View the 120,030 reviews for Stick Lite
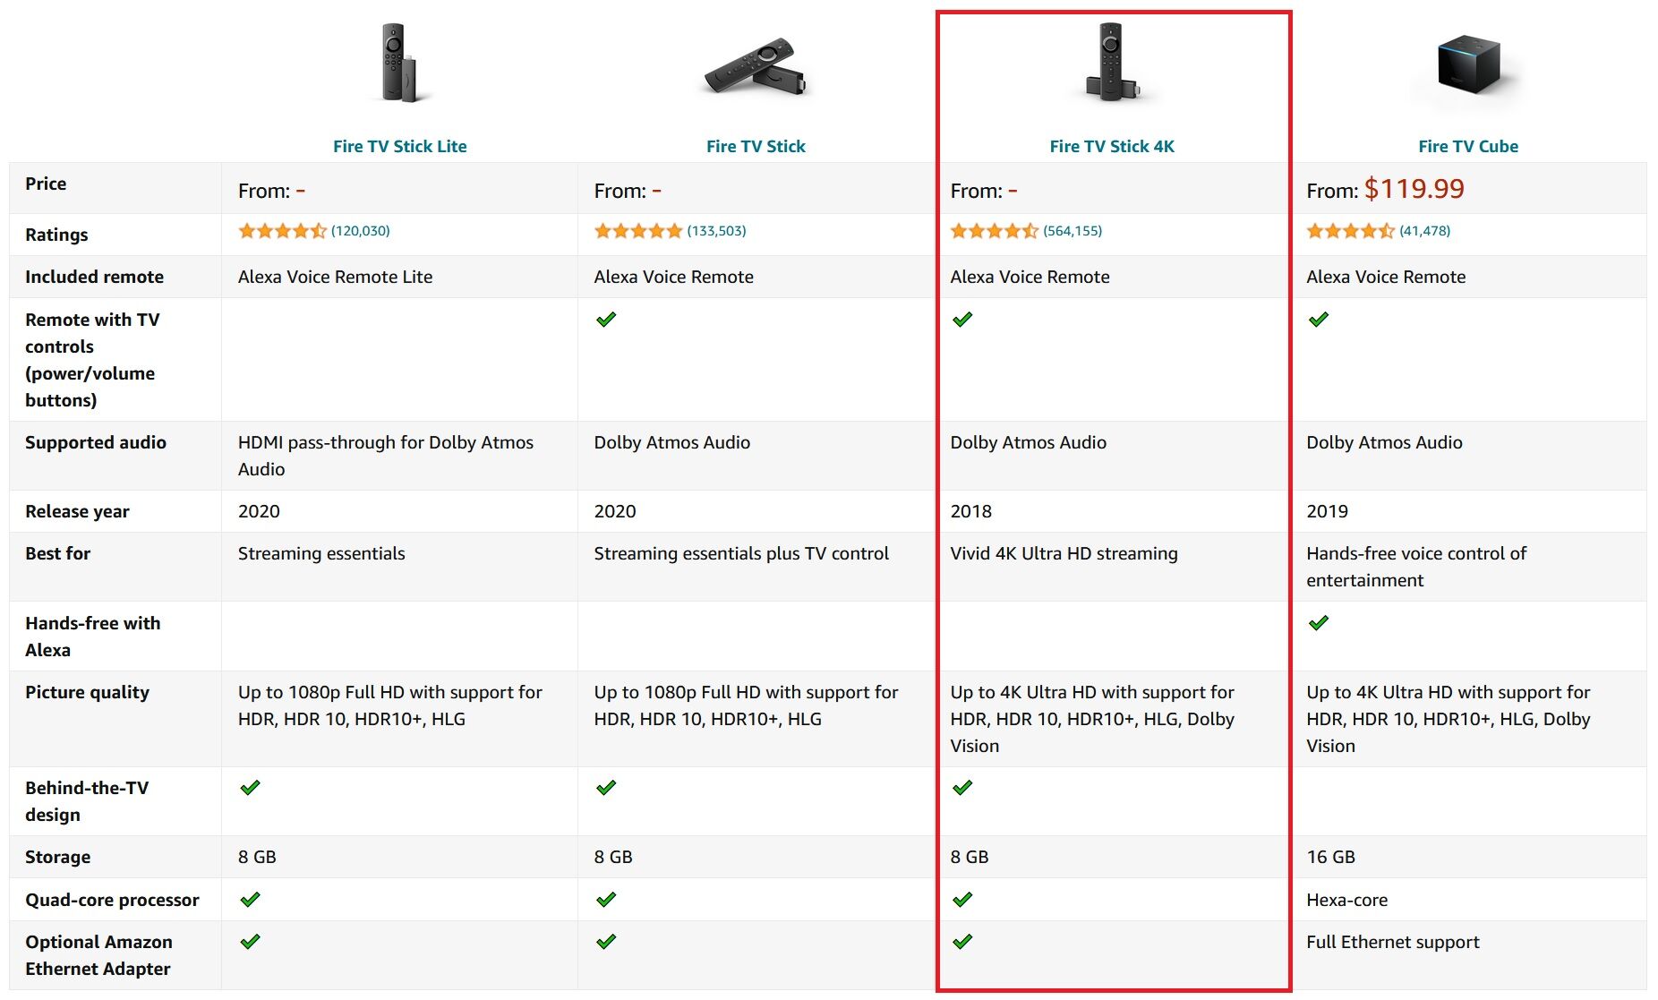The width and height of the screenshot is (1658, 1000). coord(361,231)
